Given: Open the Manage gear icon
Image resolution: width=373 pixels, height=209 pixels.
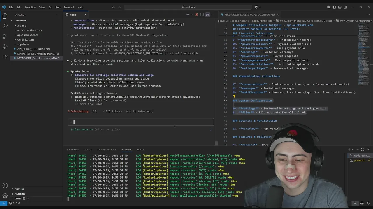Looking at the screenshot, I should point(5,196).
